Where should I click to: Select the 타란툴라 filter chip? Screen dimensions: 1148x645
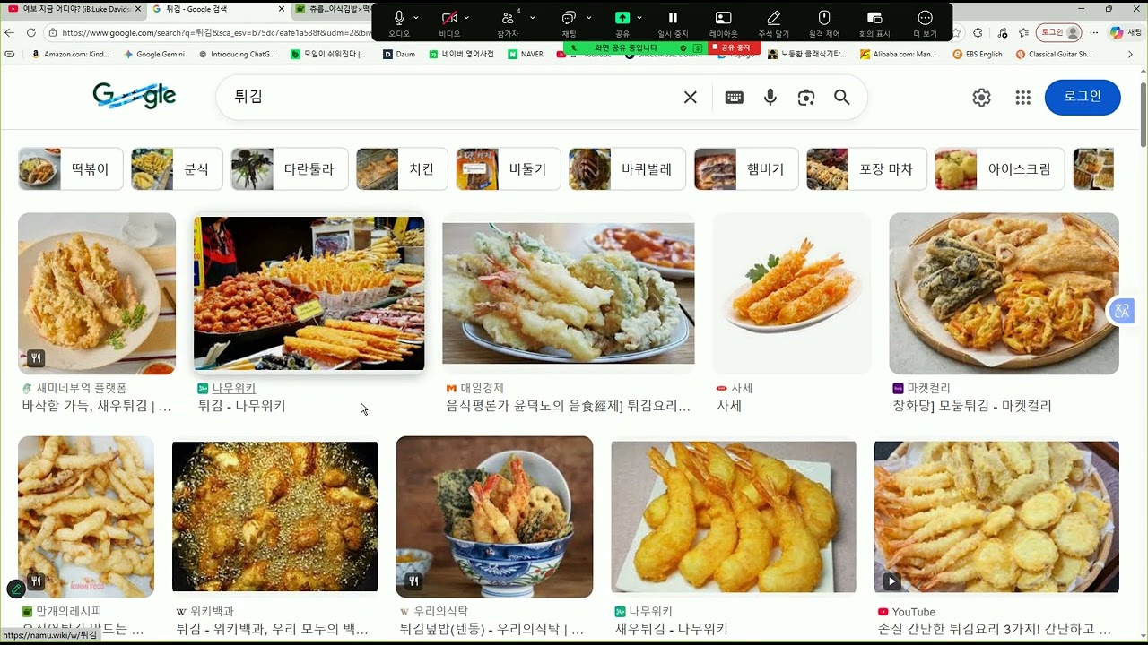(290, 168)
